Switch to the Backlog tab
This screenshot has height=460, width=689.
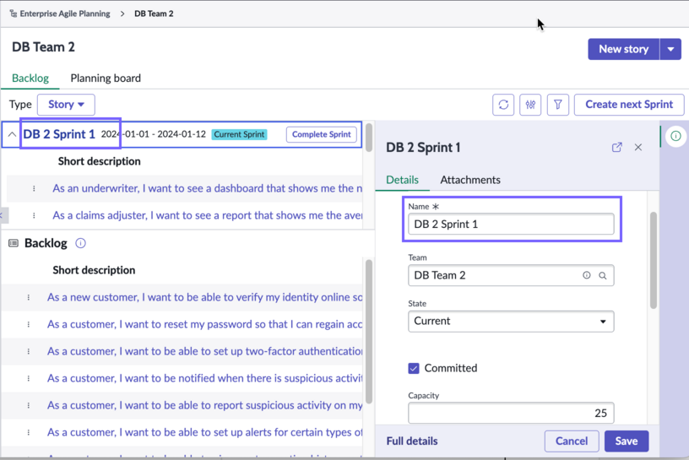pyautogui.click(x=30, y=78)
